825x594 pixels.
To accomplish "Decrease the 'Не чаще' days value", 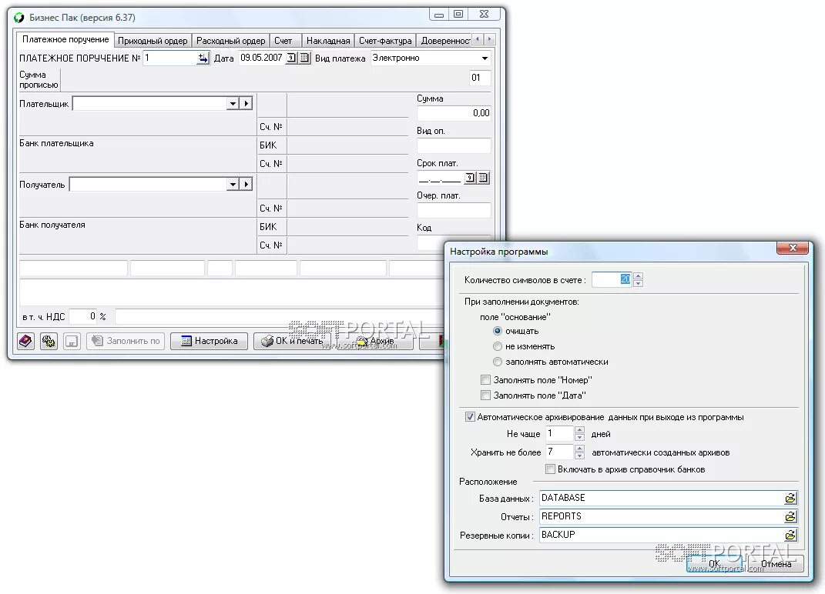I will click(x=579, y=437).
